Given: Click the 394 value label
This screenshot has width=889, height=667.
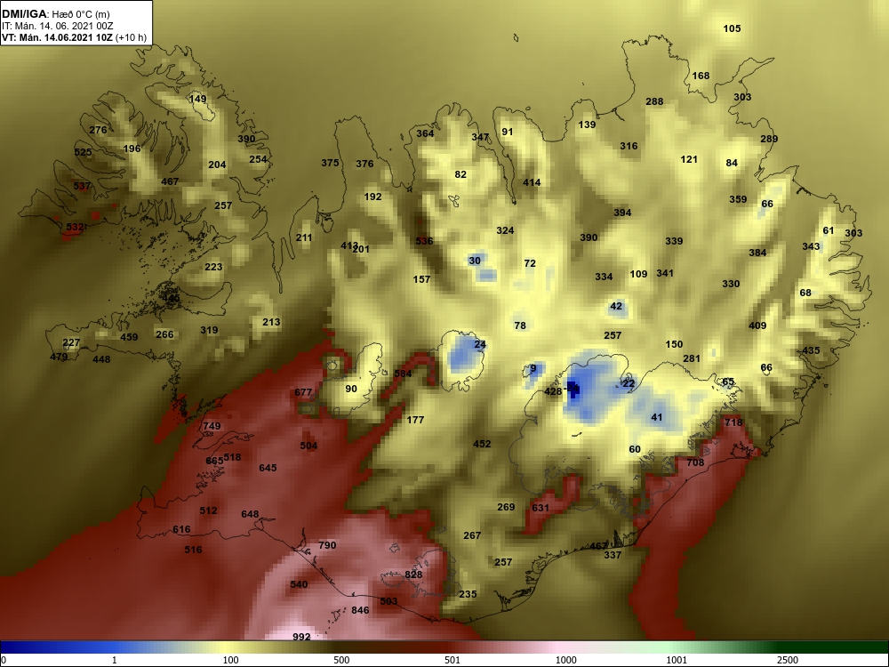Looking at the screenshot, I should coord(622,213).
